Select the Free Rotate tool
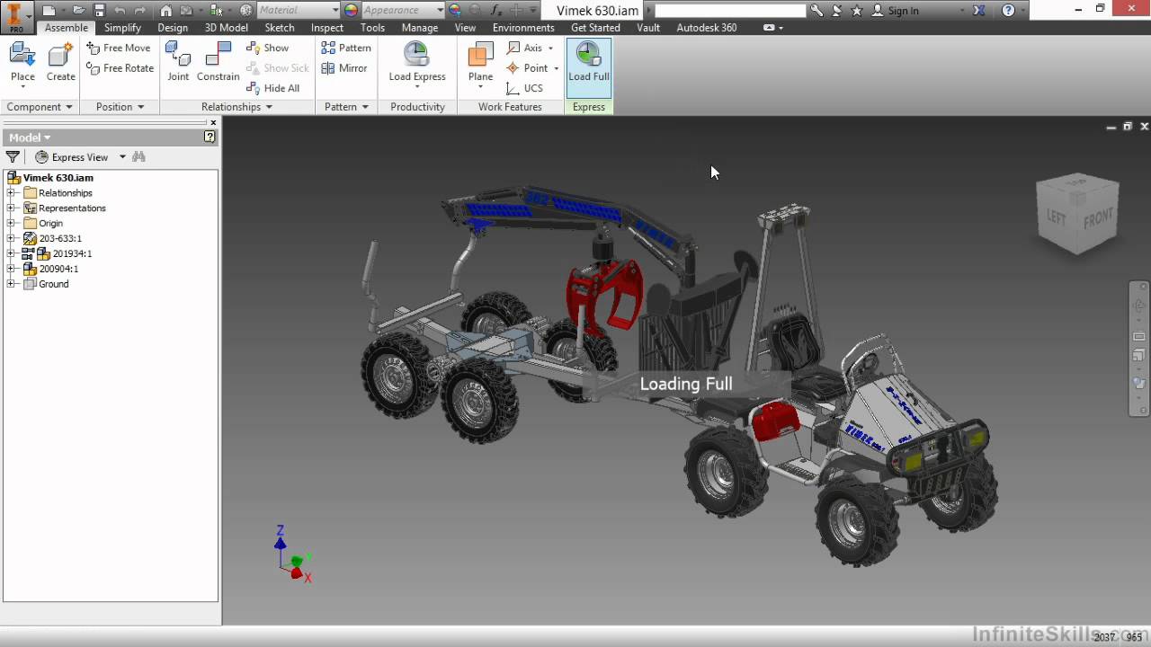 pos(120,68)
